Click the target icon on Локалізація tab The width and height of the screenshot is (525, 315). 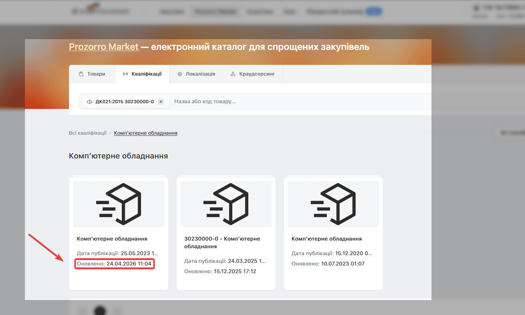pos(180,74)
